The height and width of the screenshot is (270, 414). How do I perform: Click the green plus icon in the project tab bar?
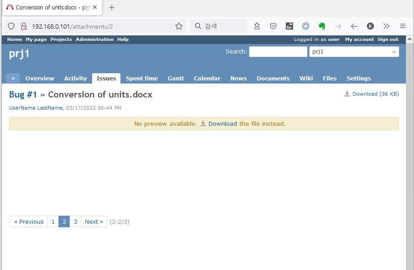[x=13, y=78]
